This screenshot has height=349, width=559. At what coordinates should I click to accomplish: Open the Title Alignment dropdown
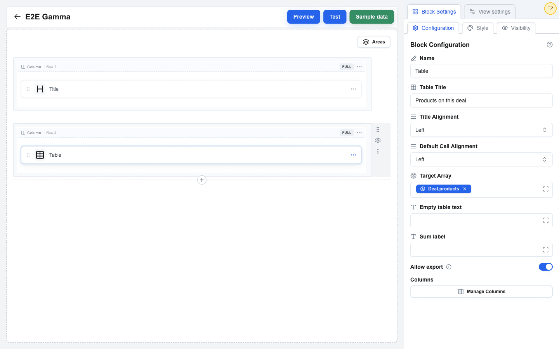coord(481,130)
